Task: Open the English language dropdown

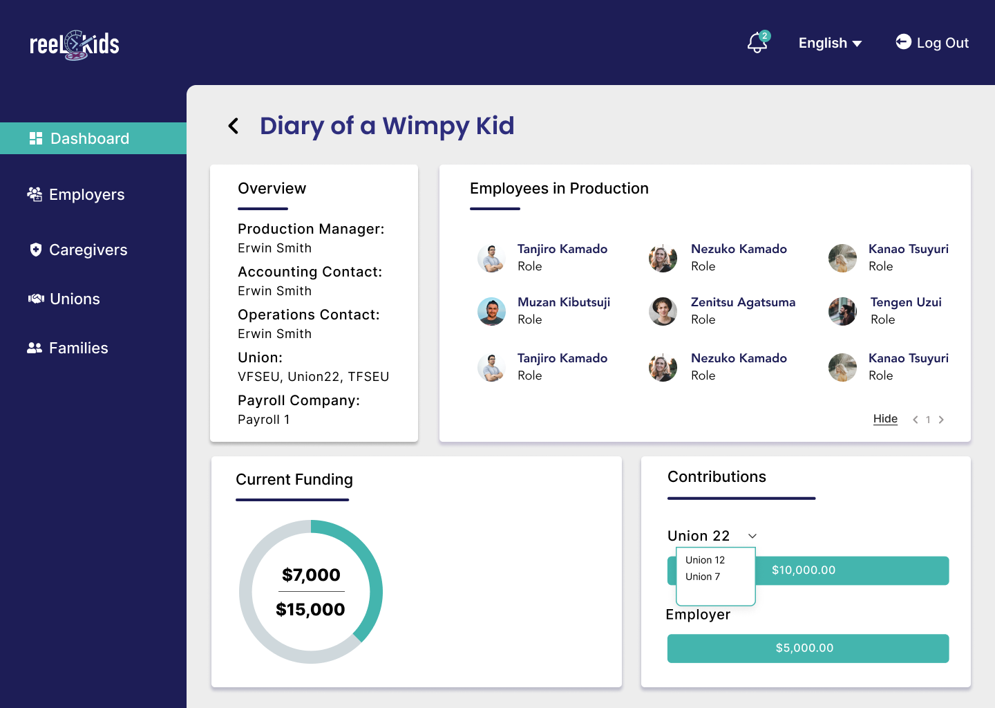Action: [x=830, y=43]
